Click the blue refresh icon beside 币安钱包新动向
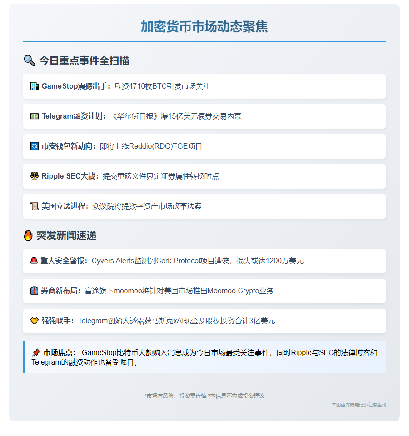The image size is (409, 436). pyautogui.click(x=35, y=146)
